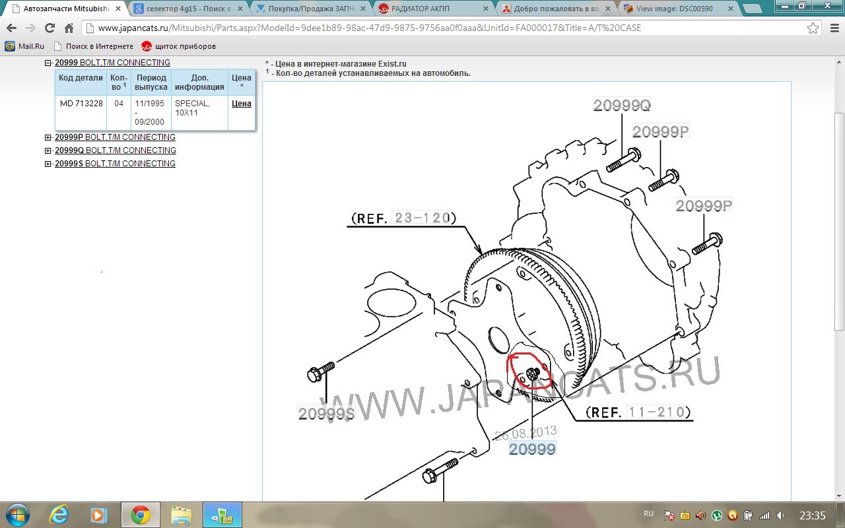Click the Цена price link in table
The image size is (845, 528).
242,104
